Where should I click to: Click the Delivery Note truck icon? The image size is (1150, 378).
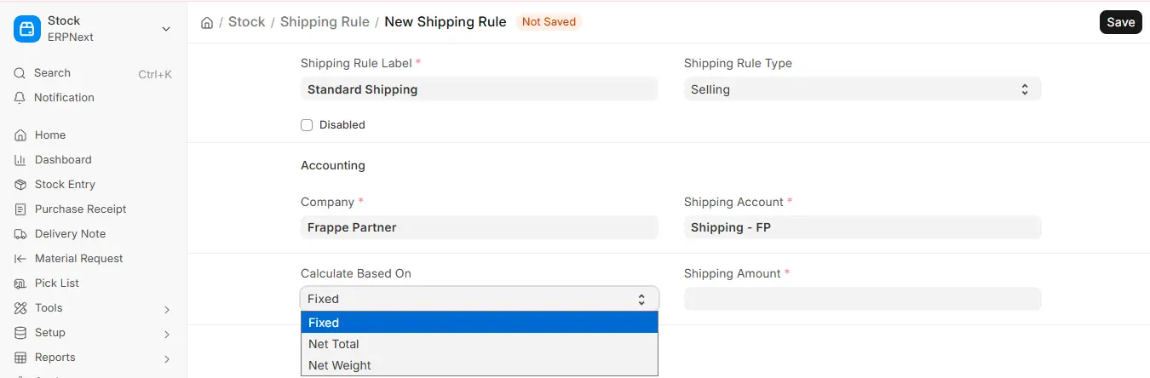pyautogui.click(x=20, y=234)
